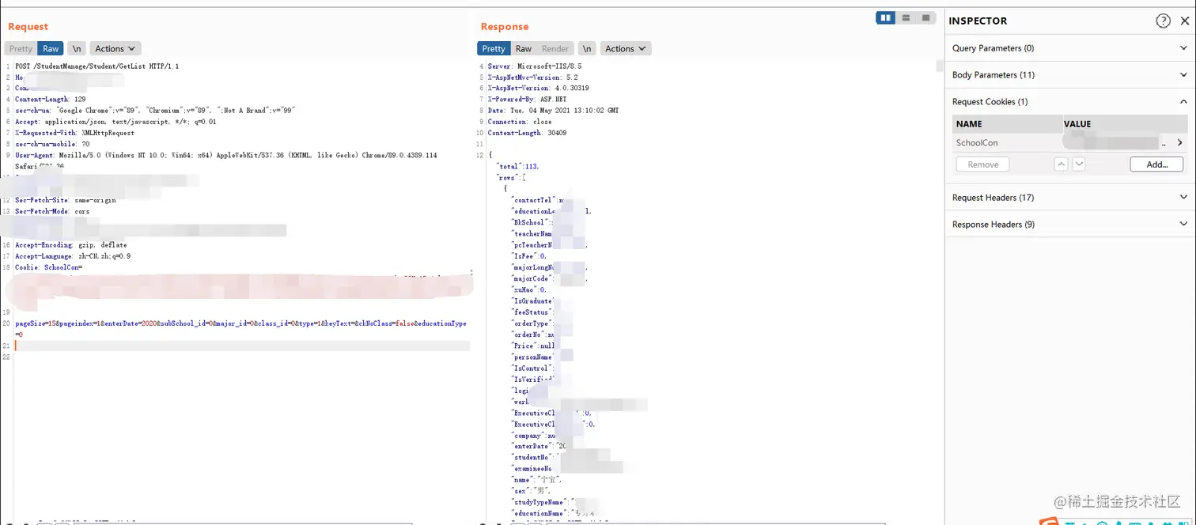Viewport: 1196px width, 525px height.
Task: Click the X-Requested-With: XMLHttpRequest line
Action: (74, 133)
